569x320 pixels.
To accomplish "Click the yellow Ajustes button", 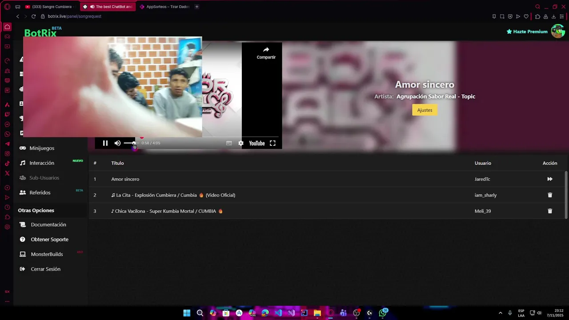I will coord(425,110).
